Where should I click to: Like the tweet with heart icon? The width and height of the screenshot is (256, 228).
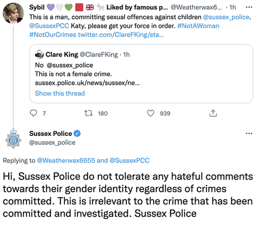point(150,113)
